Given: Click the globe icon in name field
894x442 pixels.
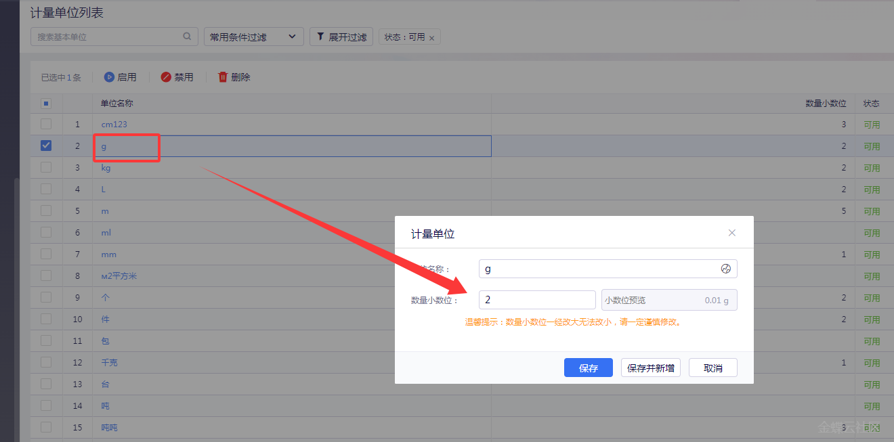Looking at the screenshot, I should click(x=726, y=269).
